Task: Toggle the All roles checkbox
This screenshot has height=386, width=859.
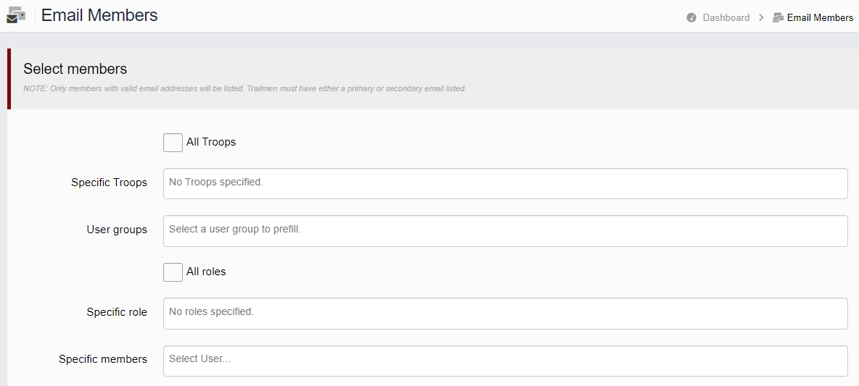Action: coord(173,272)
